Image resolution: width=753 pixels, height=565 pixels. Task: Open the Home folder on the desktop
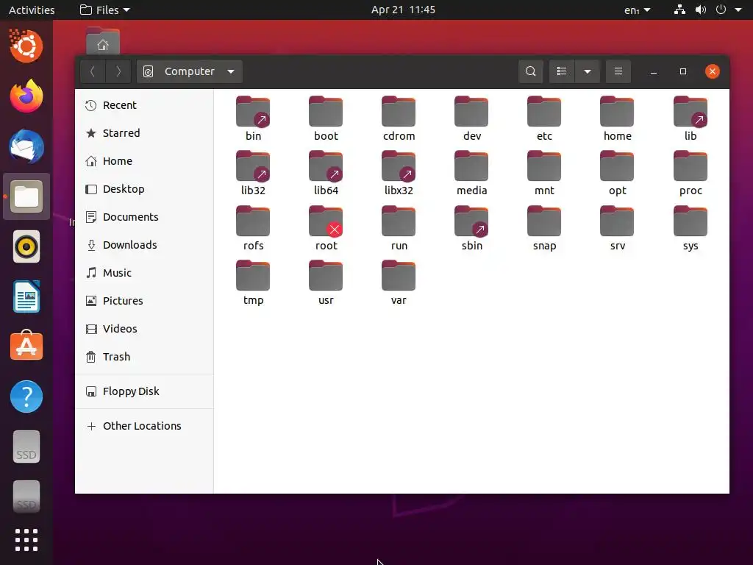(103, 41)
